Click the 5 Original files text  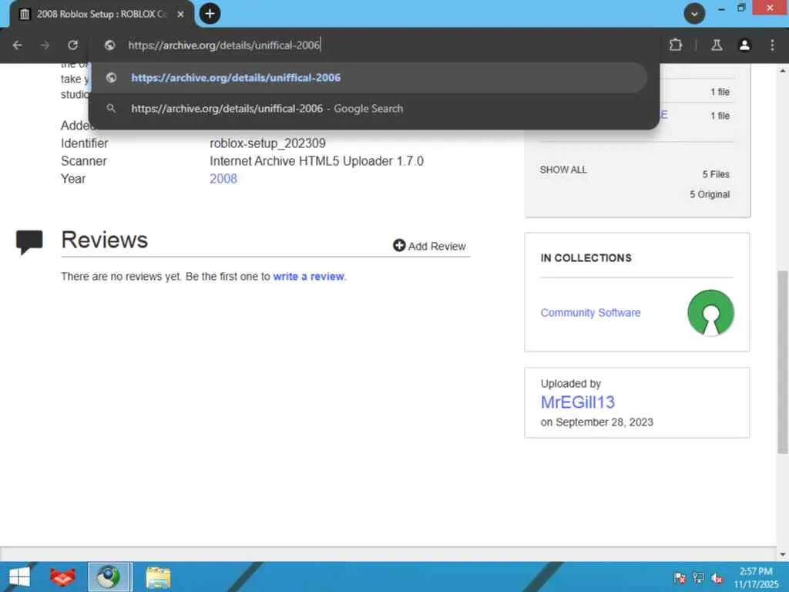[x=710, y=194]
